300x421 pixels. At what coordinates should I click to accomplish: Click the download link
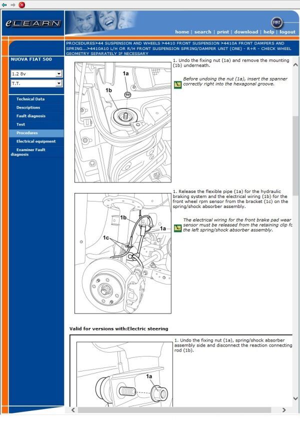click(246, 31)
